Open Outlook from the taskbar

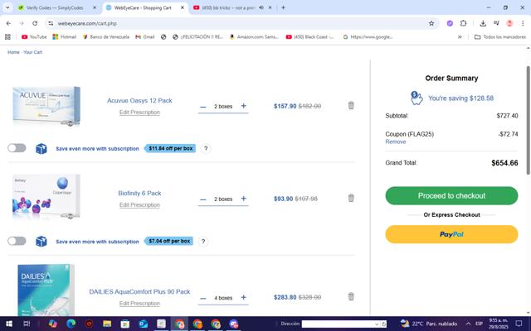[x=144, y=324]
